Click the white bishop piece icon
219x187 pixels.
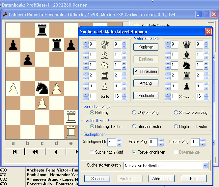point(105,55)
